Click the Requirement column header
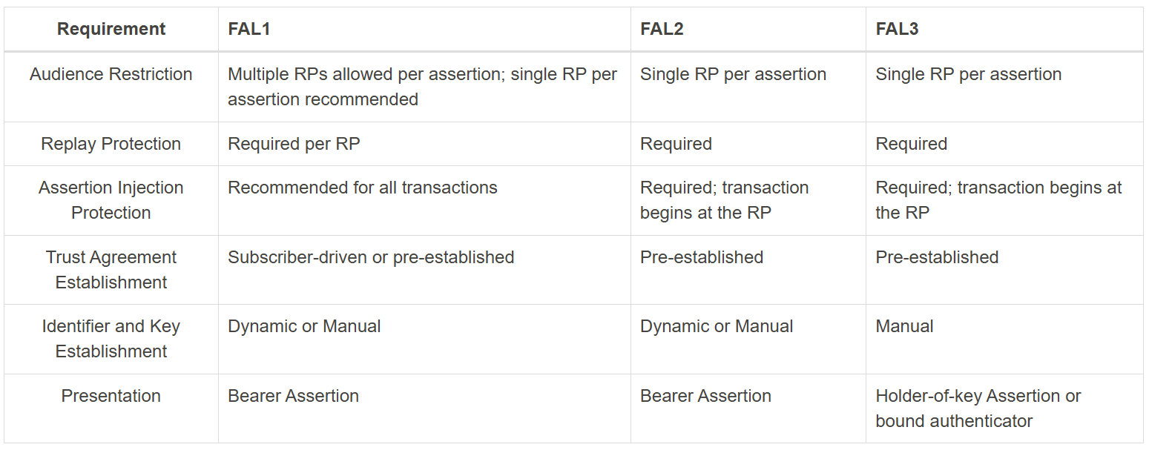Viewport: 1149px width, 450px height. point(111,29)
